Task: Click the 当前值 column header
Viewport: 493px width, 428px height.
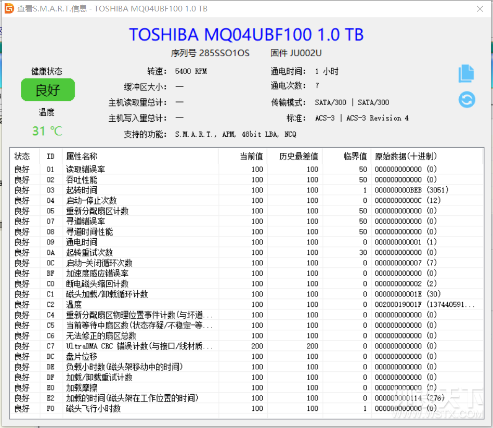Action: pyautogui.click(x=243, y=157)
